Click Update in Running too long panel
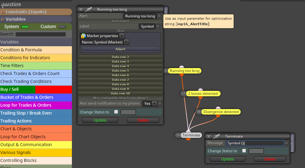Screen dimensions: 305x168 pyautogui.click(x=100, y=120)
